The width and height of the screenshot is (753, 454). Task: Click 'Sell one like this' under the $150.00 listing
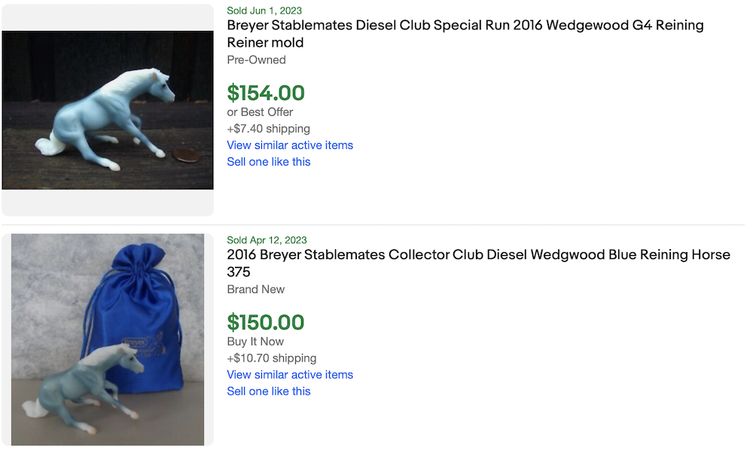(269, 392)
